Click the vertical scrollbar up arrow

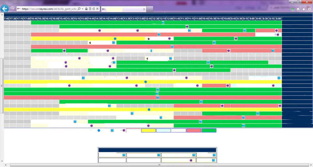[x=2, y=15]
